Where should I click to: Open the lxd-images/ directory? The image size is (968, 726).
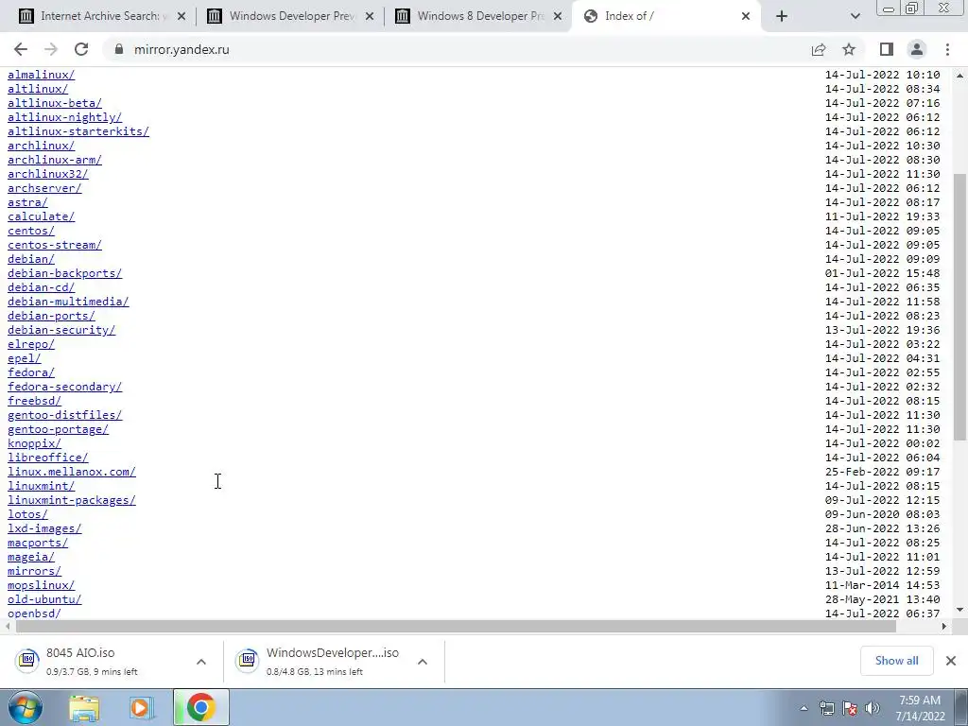44,529
